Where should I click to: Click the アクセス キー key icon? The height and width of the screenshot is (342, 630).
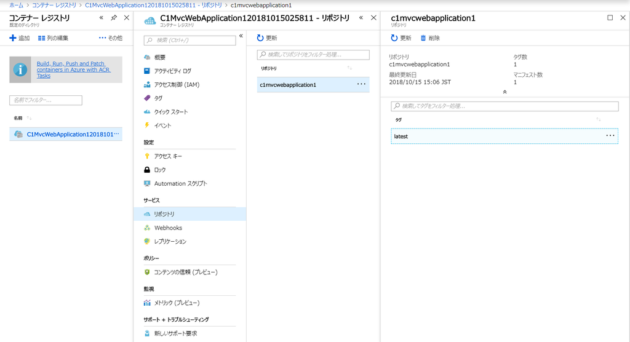[x=147, y=156]
